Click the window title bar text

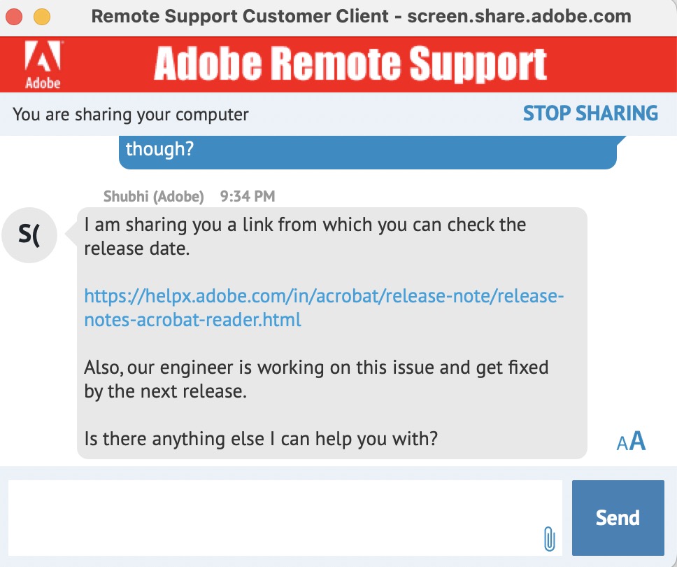pos(361,15)
